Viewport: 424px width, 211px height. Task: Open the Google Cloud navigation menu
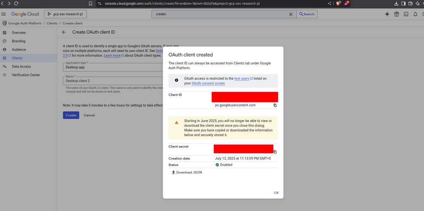4,14
